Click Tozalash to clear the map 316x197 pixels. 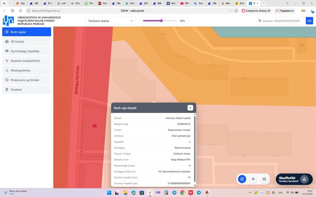click(x=27, y=90)
